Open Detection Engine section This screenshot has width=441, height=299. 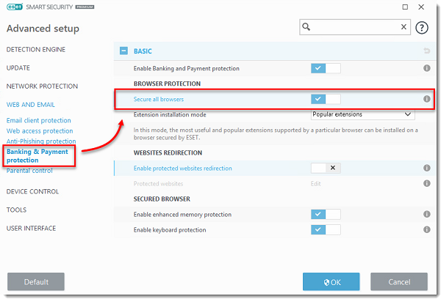pos(36,50)
